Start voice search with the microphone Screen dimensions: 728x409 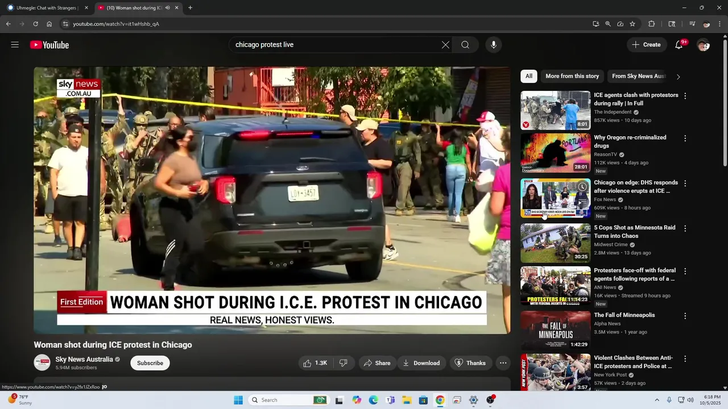click(494, 45)
